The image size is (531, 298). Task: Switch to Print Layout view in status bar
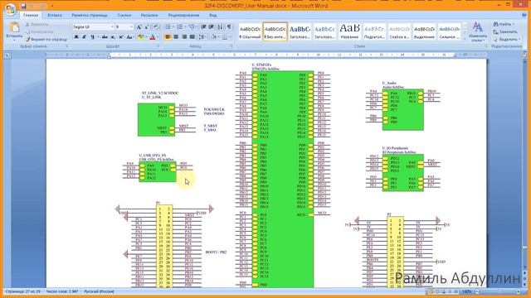point(430,291)
